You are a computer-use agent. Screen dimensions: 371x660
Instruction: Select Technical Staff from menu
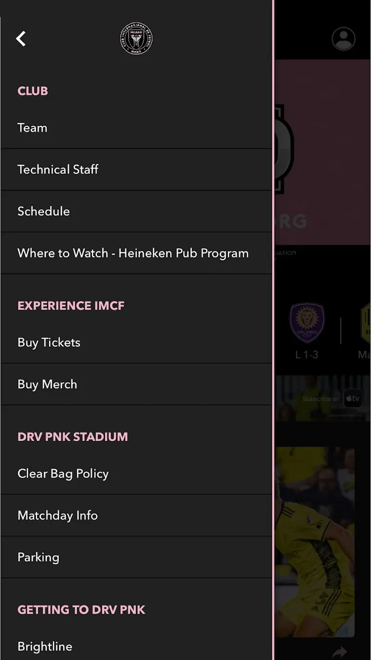(136, 170)
